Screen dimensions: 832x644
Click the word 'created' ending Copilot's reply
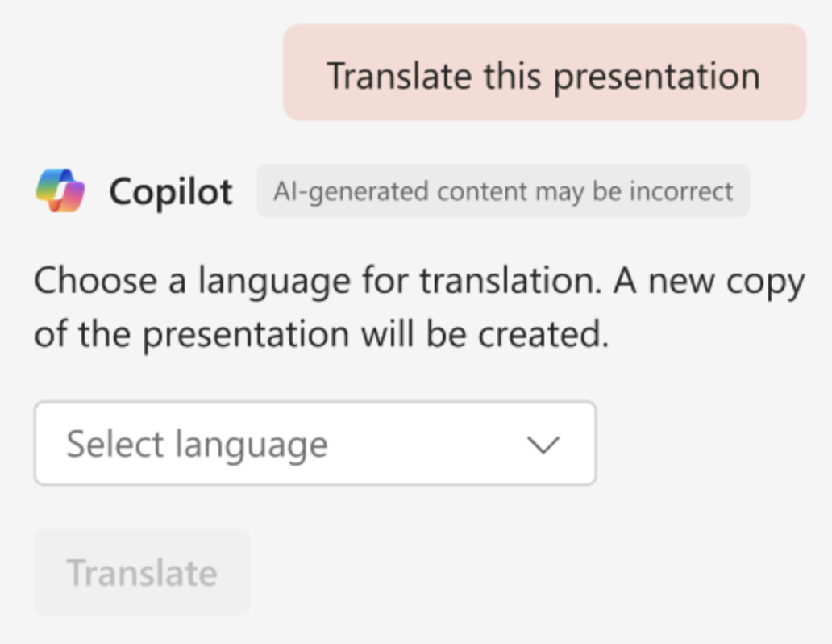click(x=543, y=334)
